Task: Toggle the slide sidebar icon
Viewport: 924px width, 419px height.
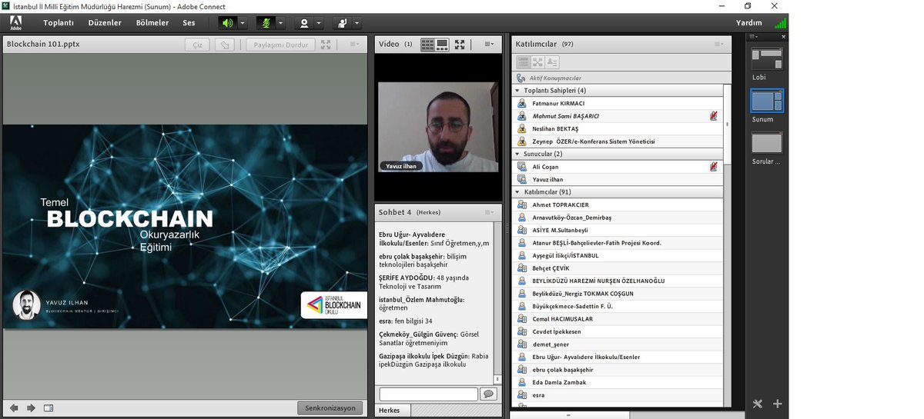Action: 49,408
